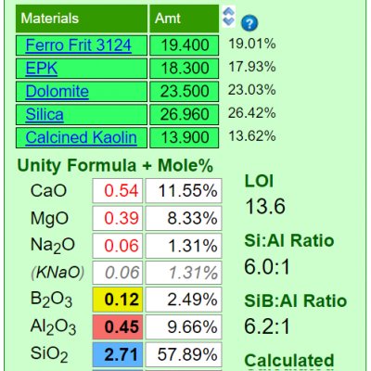Image resolution: width=371 pixels, height=371 pixels.
Task: Open the Silica material page
Action: [x=45, y=114]
